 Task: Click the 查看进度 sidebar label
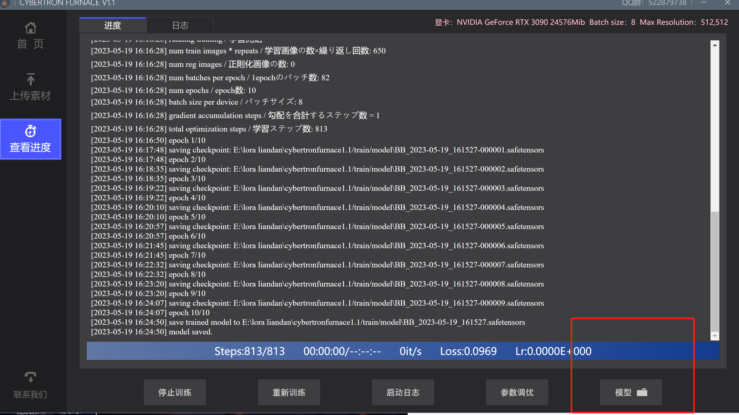point(30,147)
